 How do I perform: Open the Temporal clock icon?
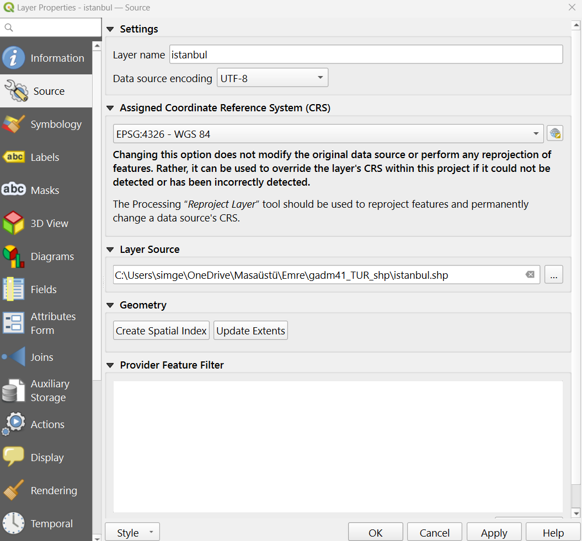pos(14,523)
